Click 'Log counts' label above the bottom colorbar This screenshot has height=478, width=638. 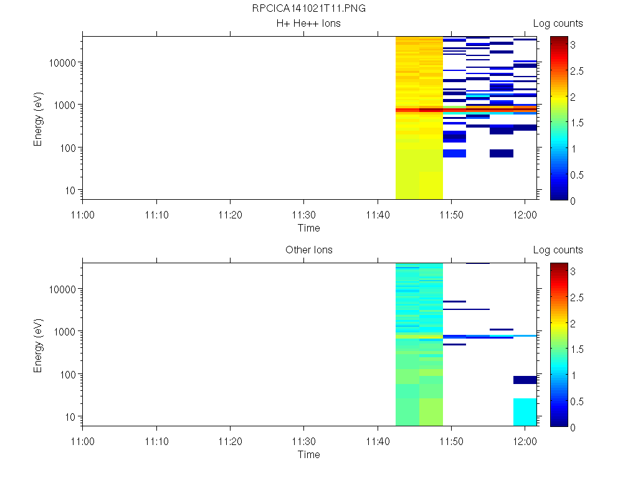click(558, 250)
